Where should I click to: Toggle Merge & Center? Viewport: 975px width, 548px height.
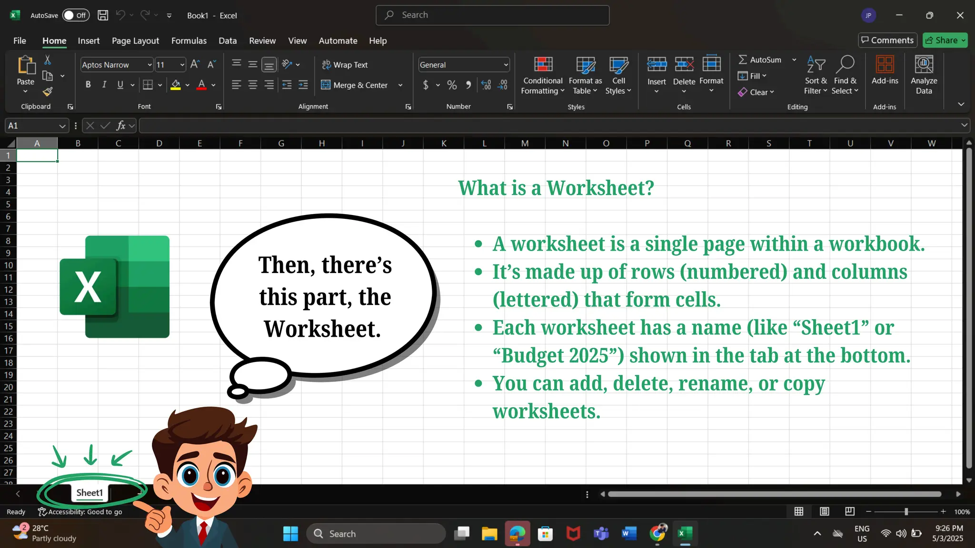click(x=355, y=85)
